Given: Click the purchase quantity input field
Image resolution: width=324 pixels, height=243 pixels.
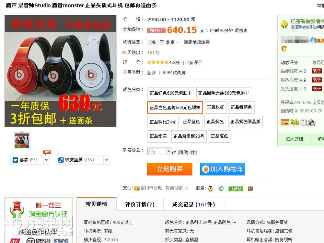Looking at the screenshot, I should coord(159,152).
